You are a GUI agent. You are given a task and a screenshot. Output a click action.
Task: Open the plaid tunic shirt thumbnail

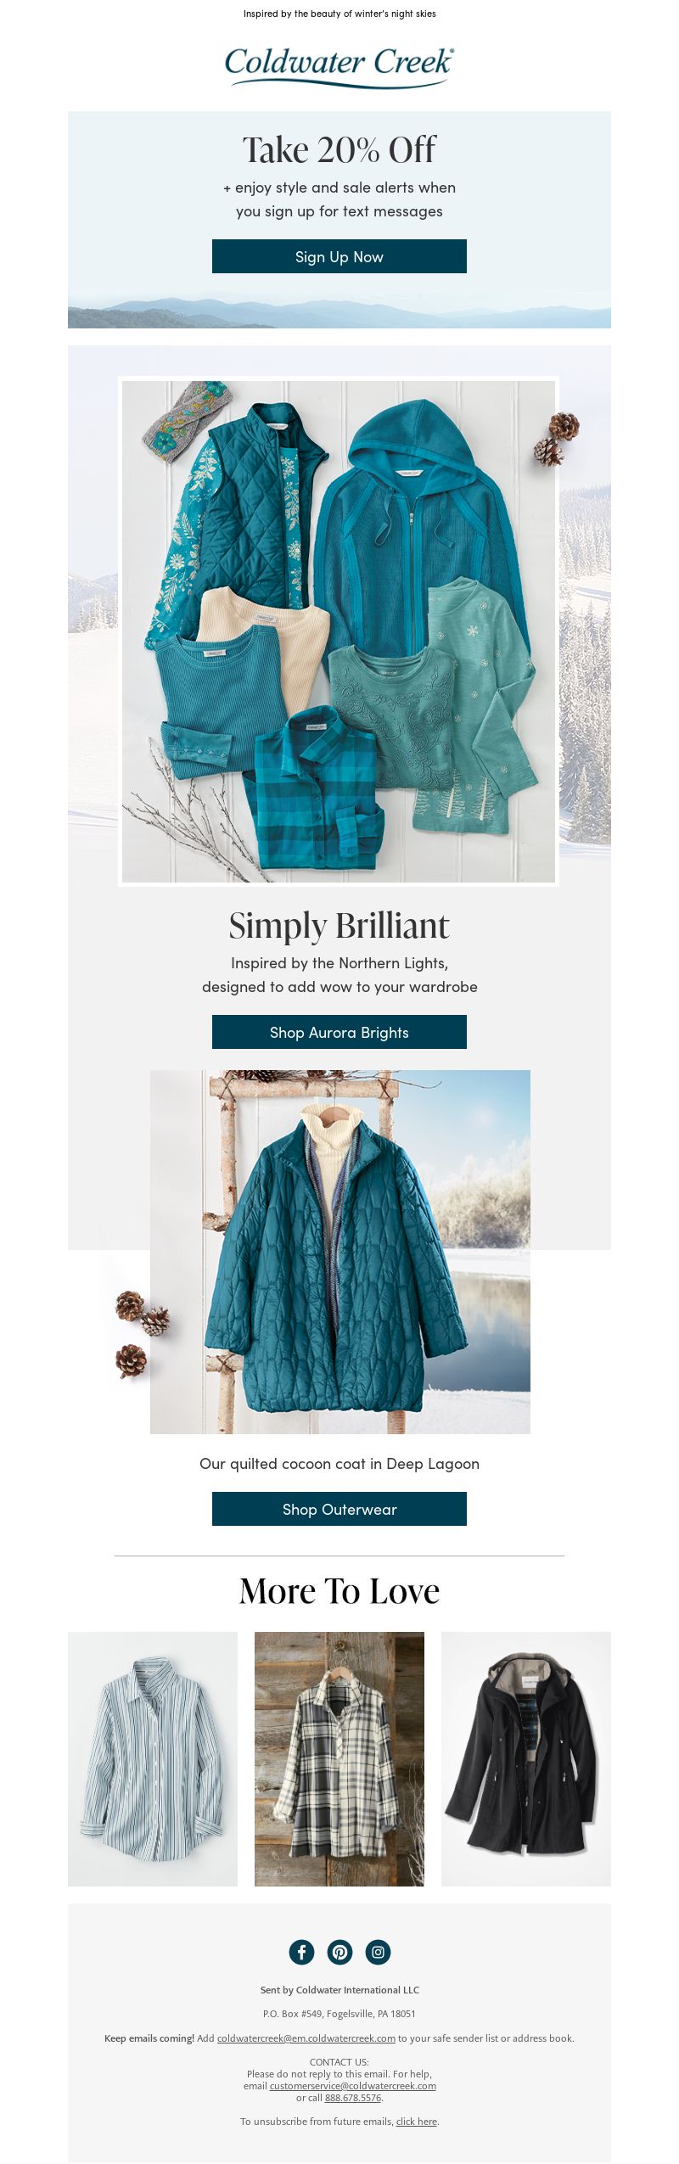[x=339, y=1759]
